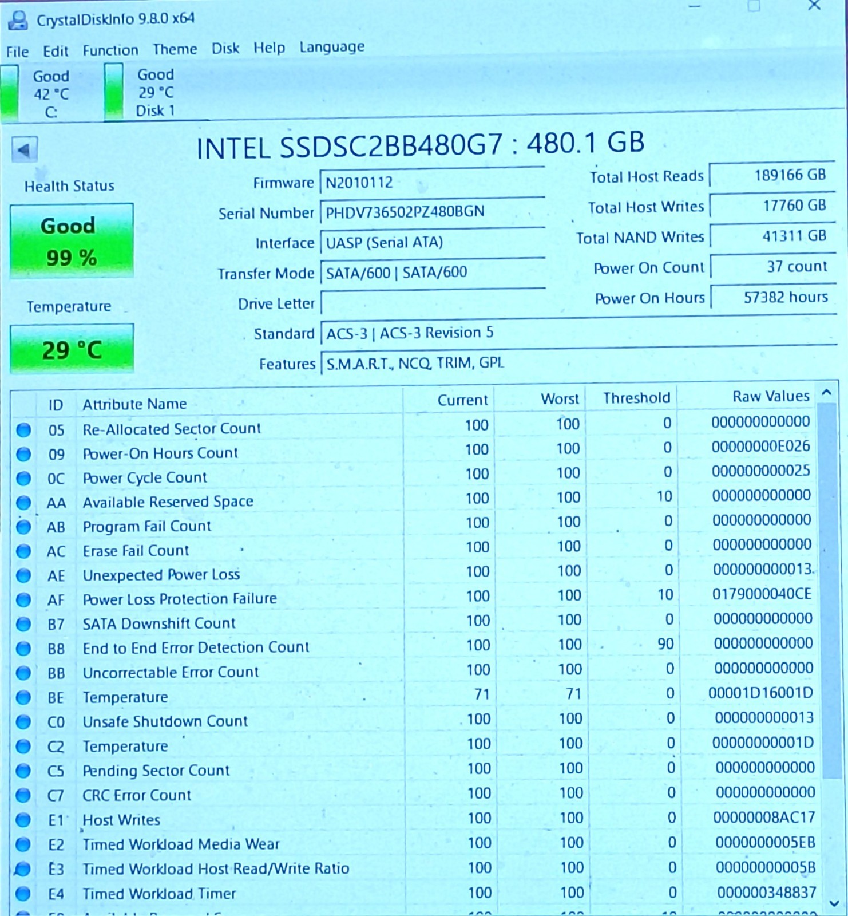Click the blue status icon for Re-Allocated Sector Count

pyautogui.click(x=23, y=430)
